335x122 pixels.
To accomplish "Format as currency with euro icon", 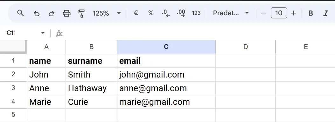I will click(x=136, y=13).
